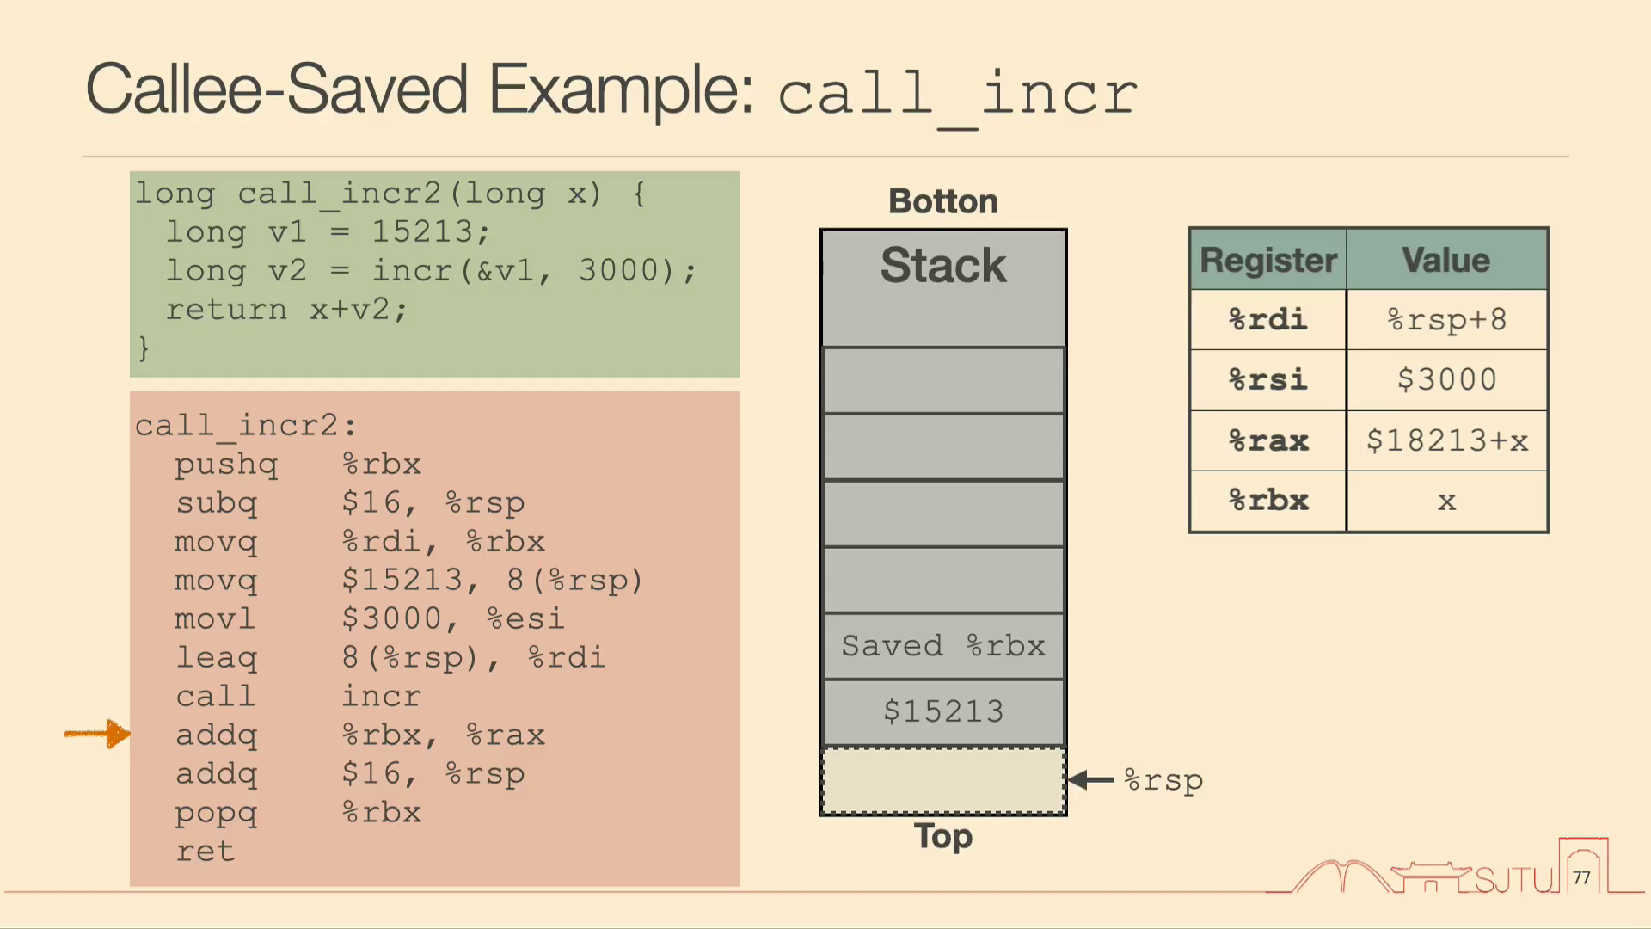Click the 'return x+v2;' line
This screenshot has height=929, width=1651.
[286, 309]
